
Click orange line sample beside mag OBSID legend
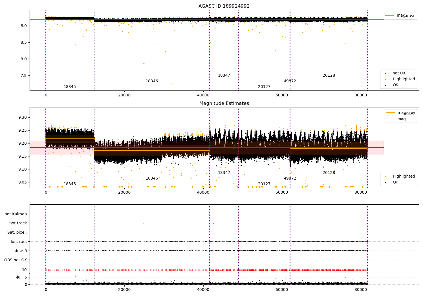(391, 112)
